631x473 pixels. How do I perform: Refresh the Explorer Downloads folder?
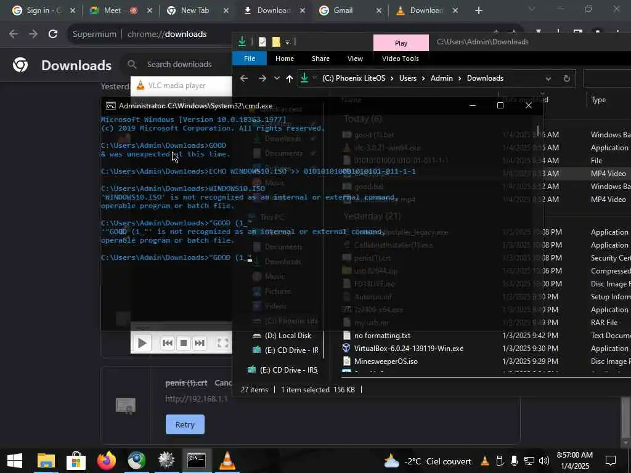567,78
